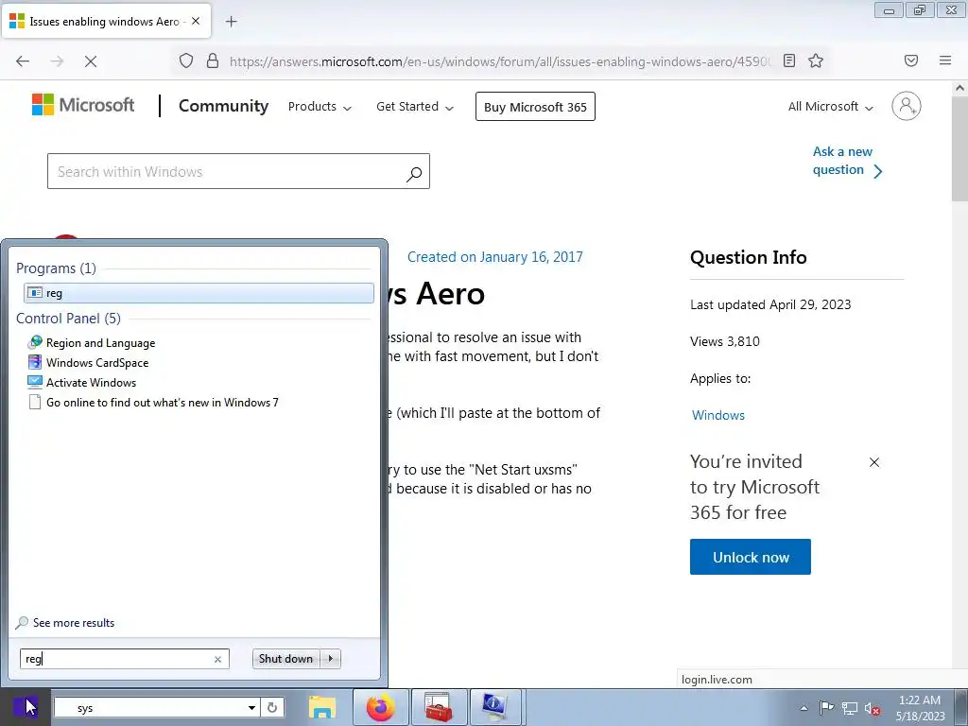This screenshot has width=968, height=726.
Task: Click the Microsoft logo
Action: [x=83, y=105]
